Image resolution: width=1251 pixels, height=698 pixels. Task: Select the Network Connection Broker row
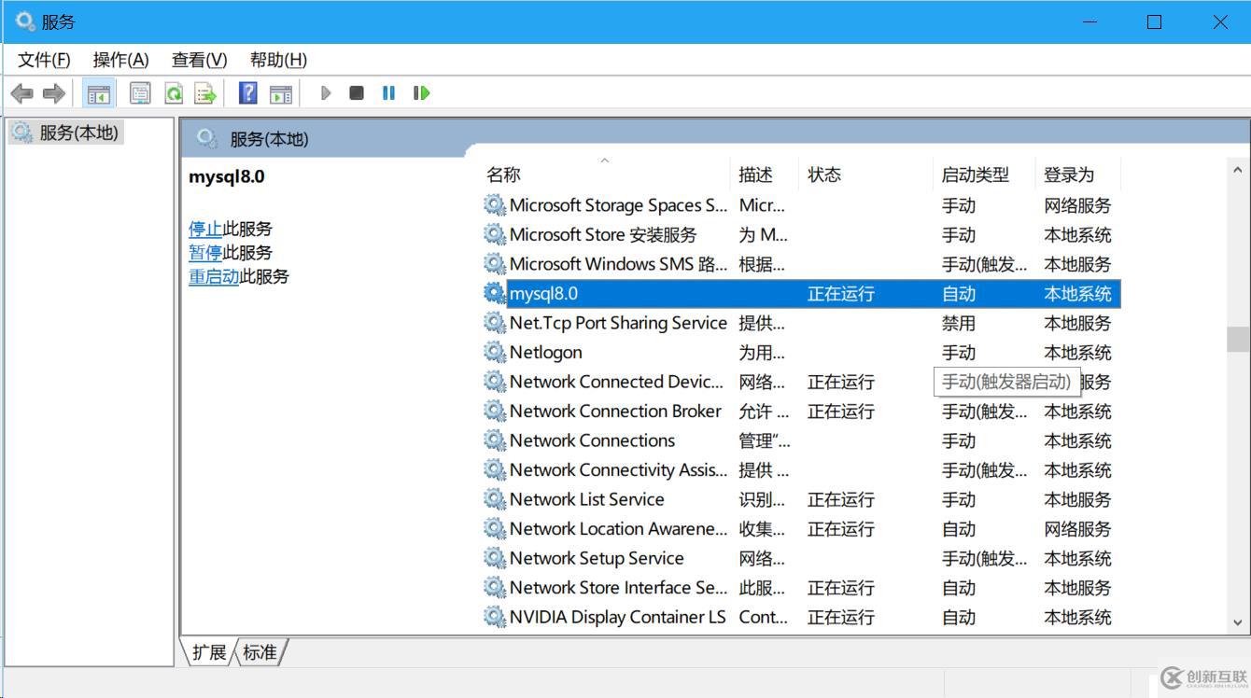click(801, 412)
